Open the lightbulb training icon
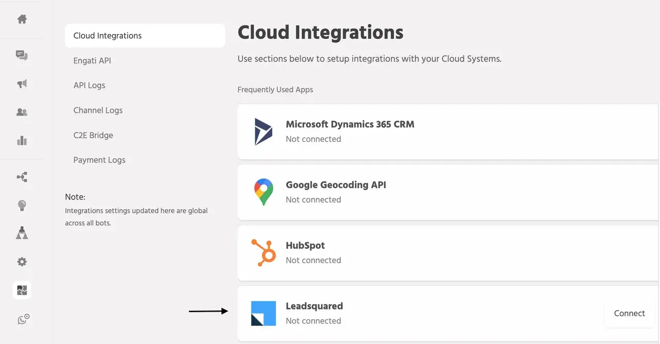The height and width of the screenshot is (344, 660). 22,205
